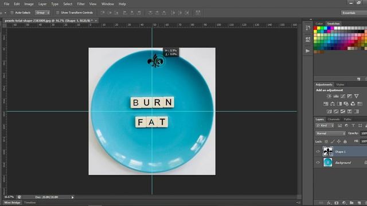
Task: Toggle lock transparent pixels
Action: (x=326, y=141)
